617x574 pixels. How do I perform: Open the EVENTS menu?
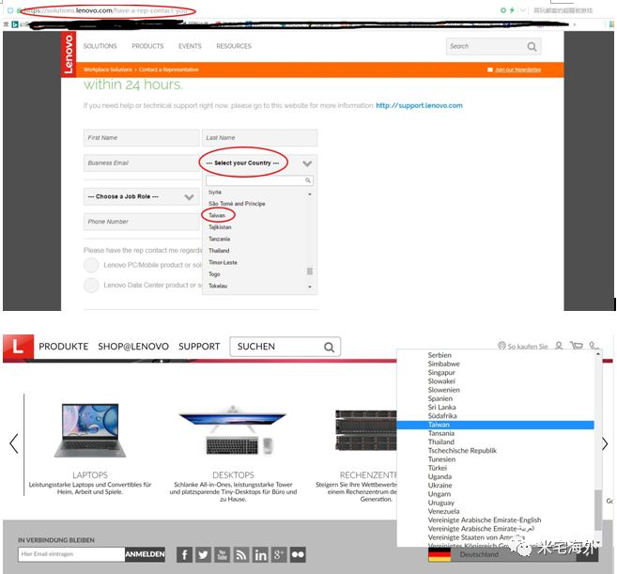(190, 46)
